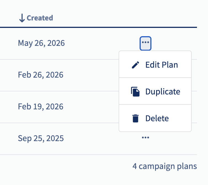Choose Delete from the actions menu
The image size is (208, 185).
tap(155, 118)
